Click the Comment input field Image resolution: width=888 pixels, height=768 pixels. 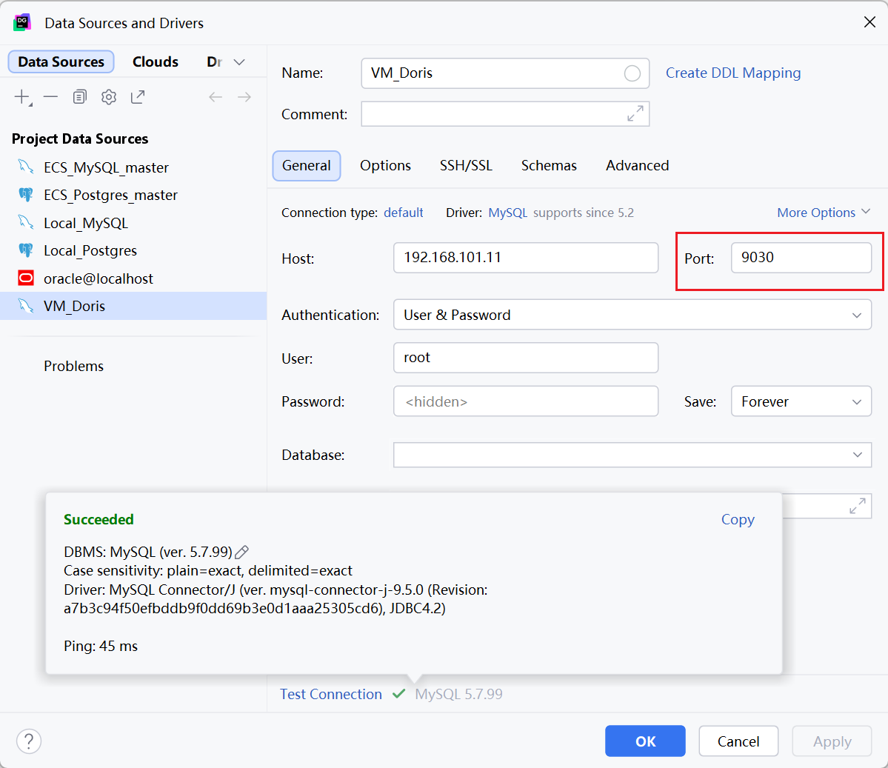coord(504,114)
